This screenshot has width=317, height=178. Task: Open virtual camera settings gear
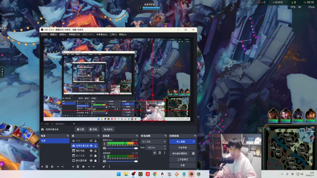point(193,153)
